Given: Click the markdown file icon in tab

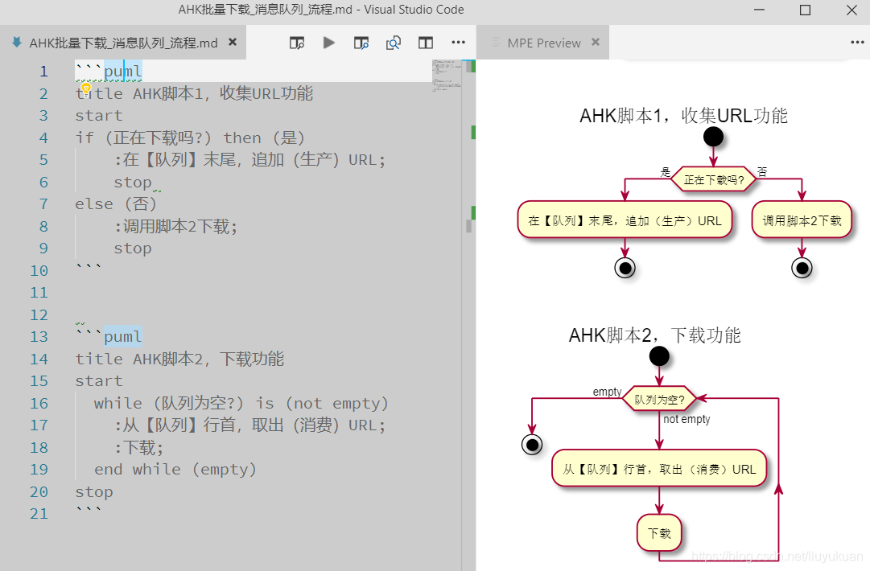Looking at the screenshot, I should (17, 42).
